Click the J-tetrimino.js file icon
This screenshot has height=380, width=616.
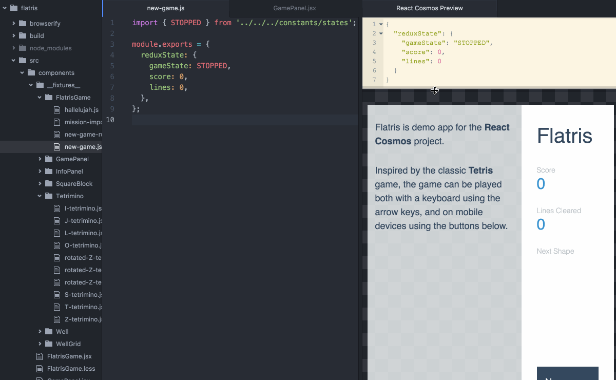click(57, 221)
